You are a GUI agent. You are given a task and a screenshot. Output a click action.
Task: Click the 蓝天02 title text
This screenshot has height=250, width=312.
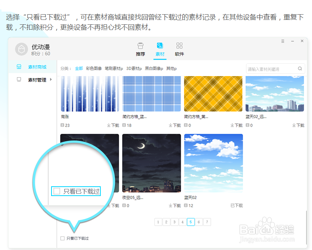pos(191,198)
